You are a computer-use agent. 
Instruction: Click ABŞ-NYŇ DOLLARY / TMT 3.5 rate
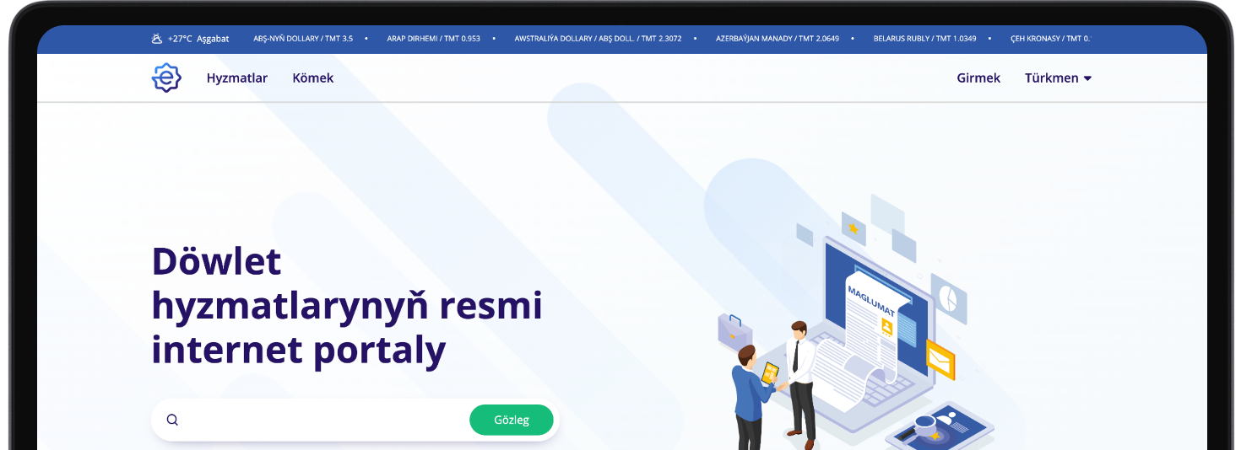point(303,39)
